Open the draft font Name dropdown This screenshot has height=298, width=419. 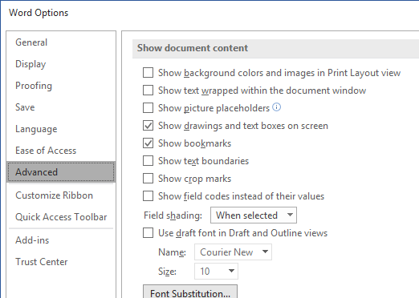point(233,252)
